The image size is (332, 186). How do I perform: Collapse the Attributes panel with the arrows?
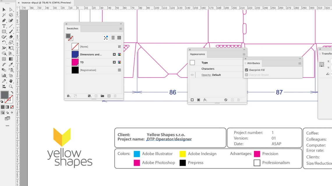tap(300, 59)
